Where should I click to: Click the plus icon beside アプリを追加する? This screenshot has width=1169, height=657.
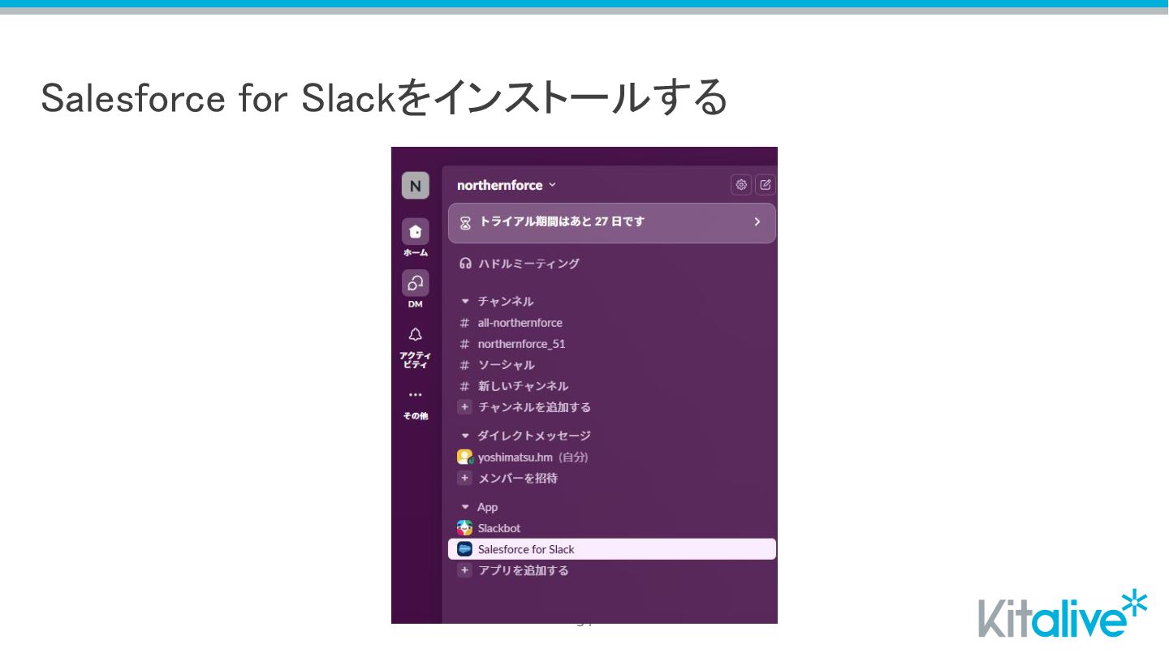point(464,570)
